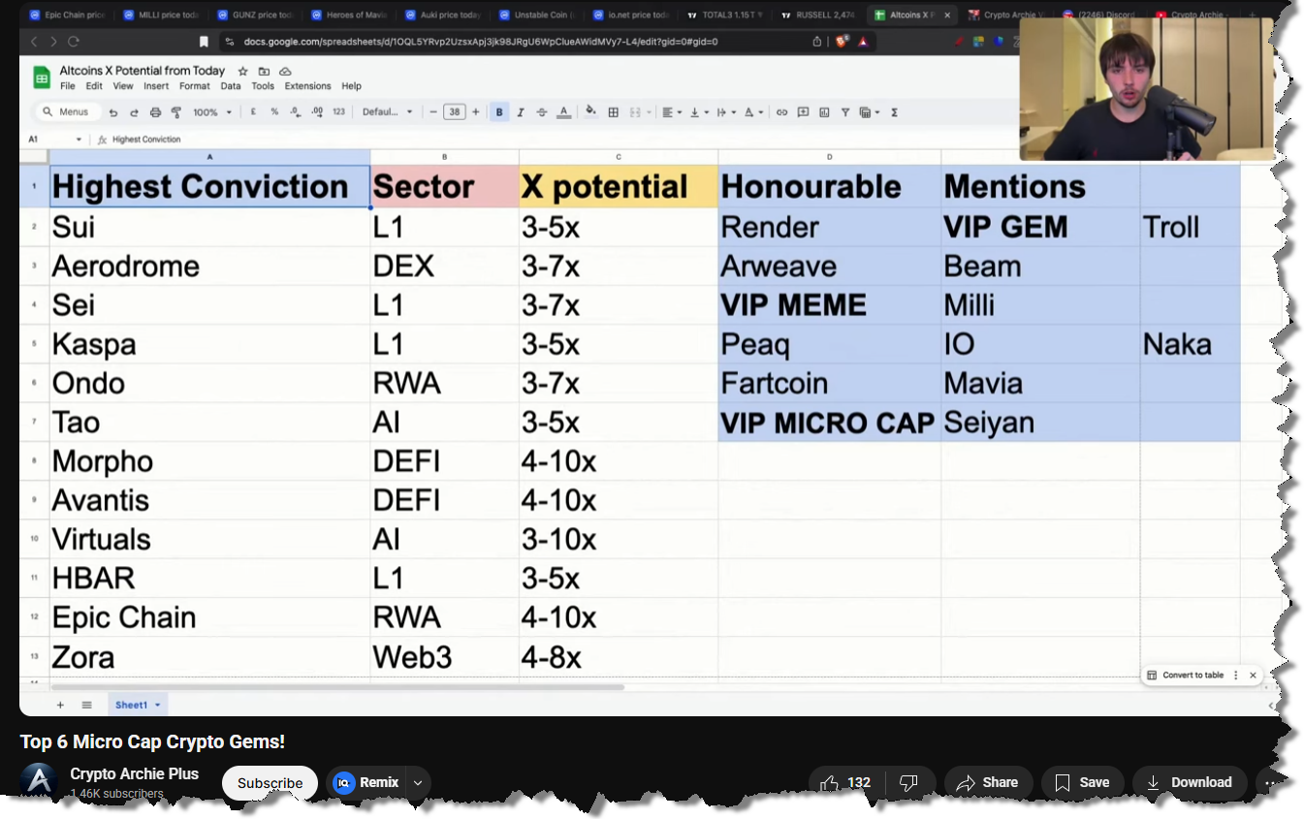Star the Altcoins X Potential document

click(242, 72)
